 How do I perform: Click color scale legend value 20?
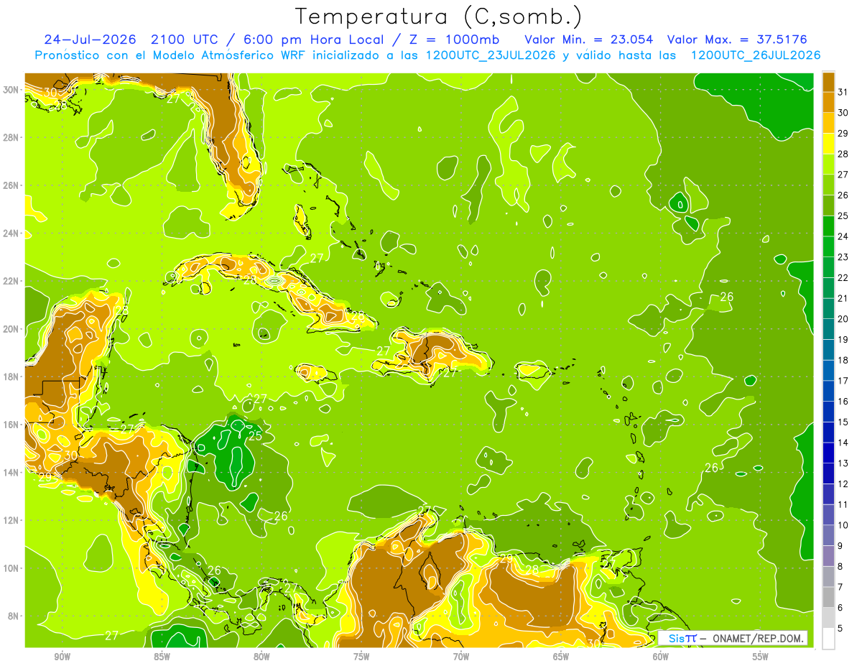[x=843, y=319]
